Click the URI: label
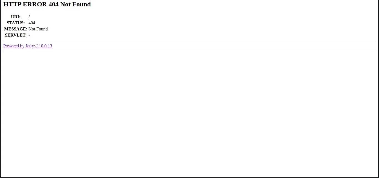This screenshot has width=379, height=178. [16, 17]
